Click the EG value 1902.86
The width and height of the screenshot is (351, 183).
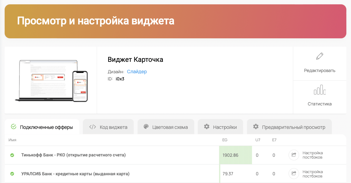click(x=230, y=155)
